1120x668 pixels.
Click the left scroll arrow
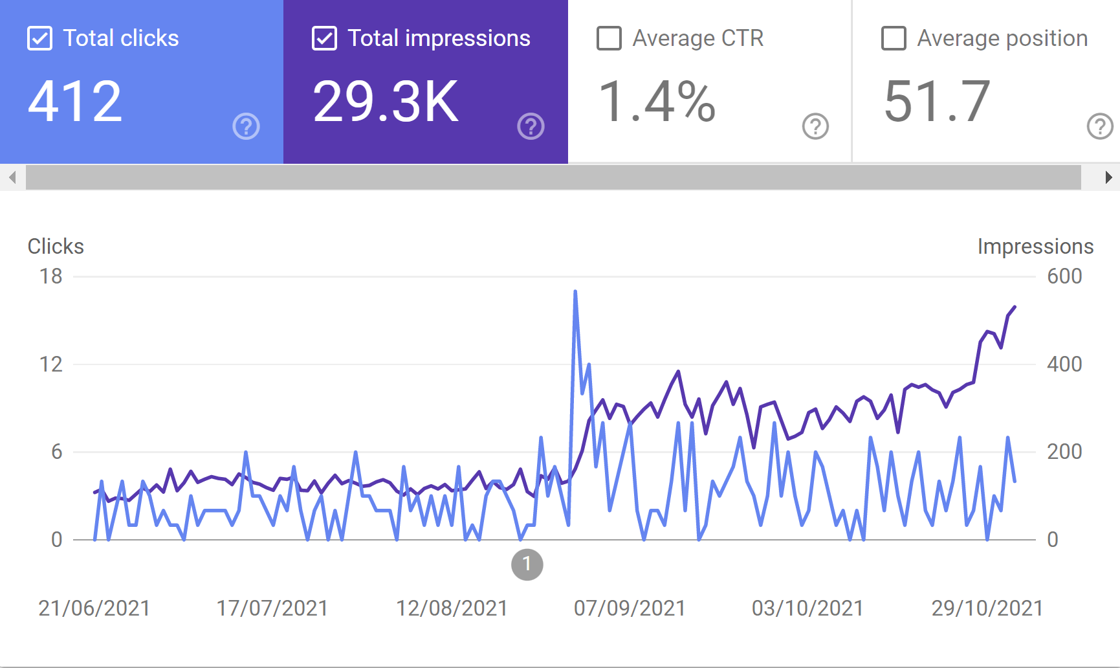tap(12, 177)
